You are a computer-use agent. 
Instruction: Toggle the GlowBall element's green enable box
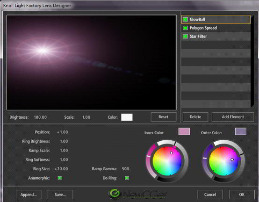(x=186, y=20)
